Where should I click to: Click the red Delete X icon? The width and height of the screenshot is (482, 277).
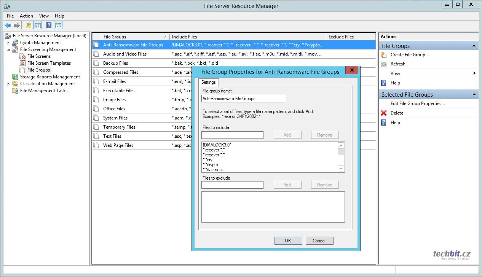pos(384,113)
